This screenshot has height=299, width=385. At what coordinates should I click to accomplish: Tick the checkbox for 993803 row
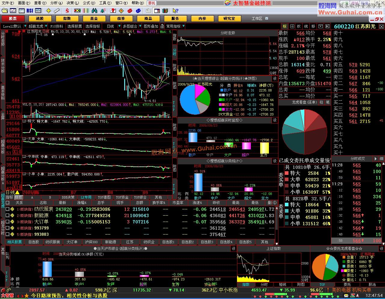(x=7, y=235)
